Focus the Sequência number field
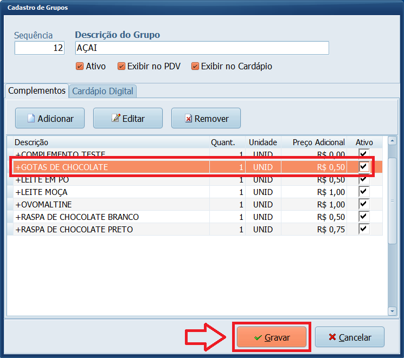This screenshot has height=358, width=404. click(39, 48)
